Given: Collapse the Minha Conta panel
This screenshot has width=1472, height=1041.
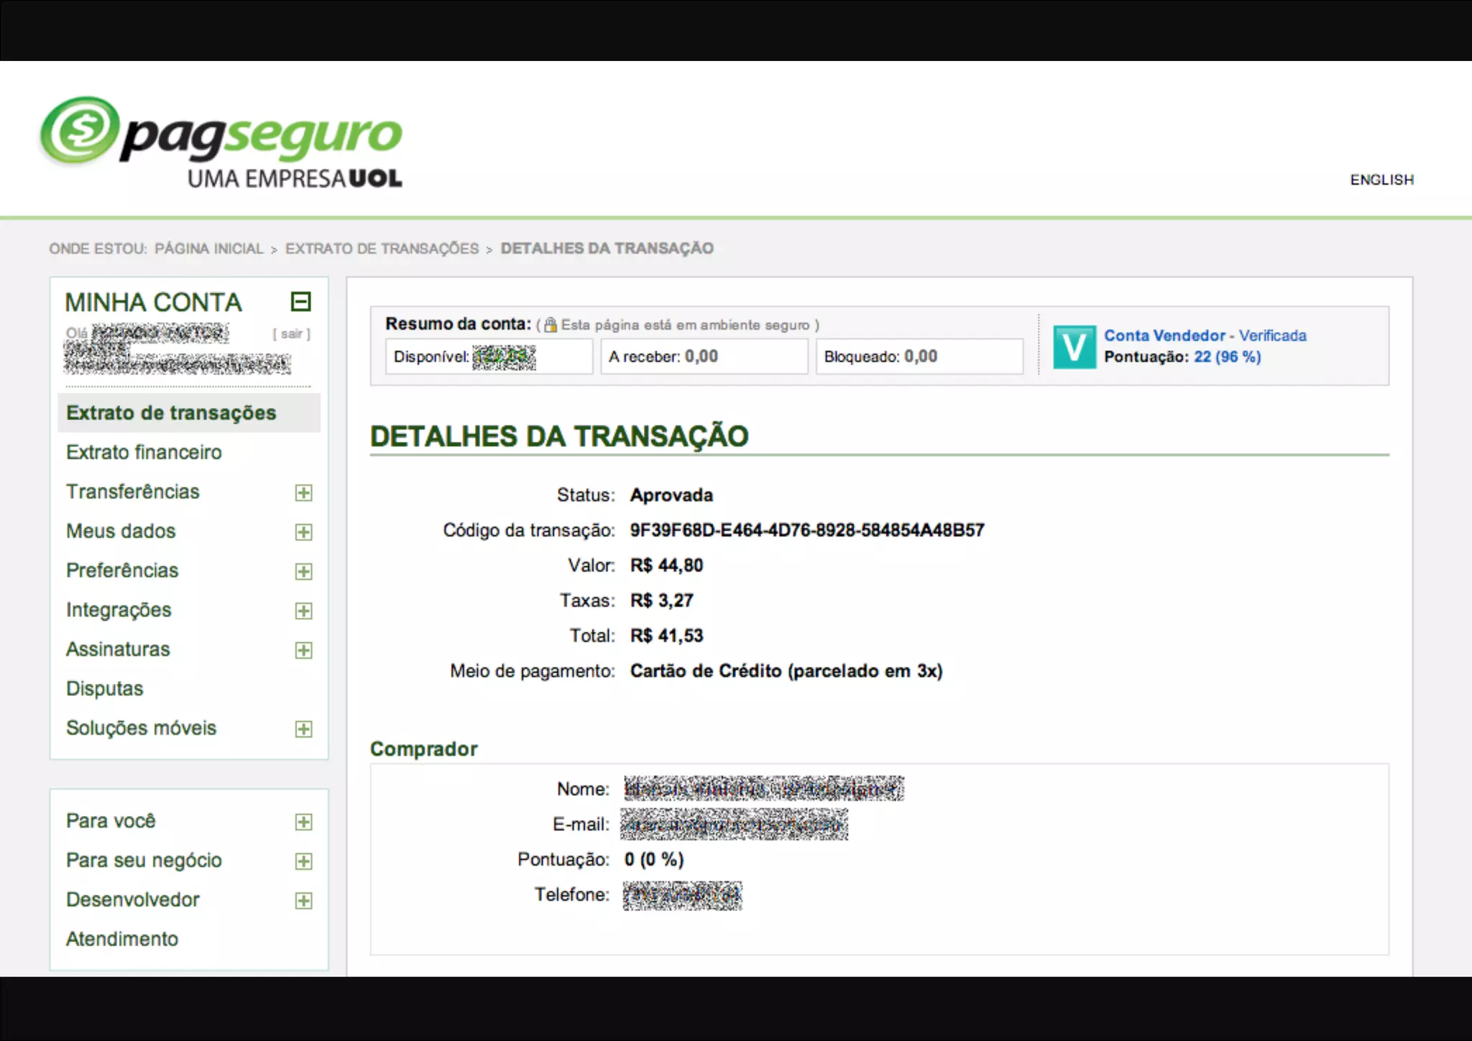Looking at the screenshot, I should pos(300,302).
